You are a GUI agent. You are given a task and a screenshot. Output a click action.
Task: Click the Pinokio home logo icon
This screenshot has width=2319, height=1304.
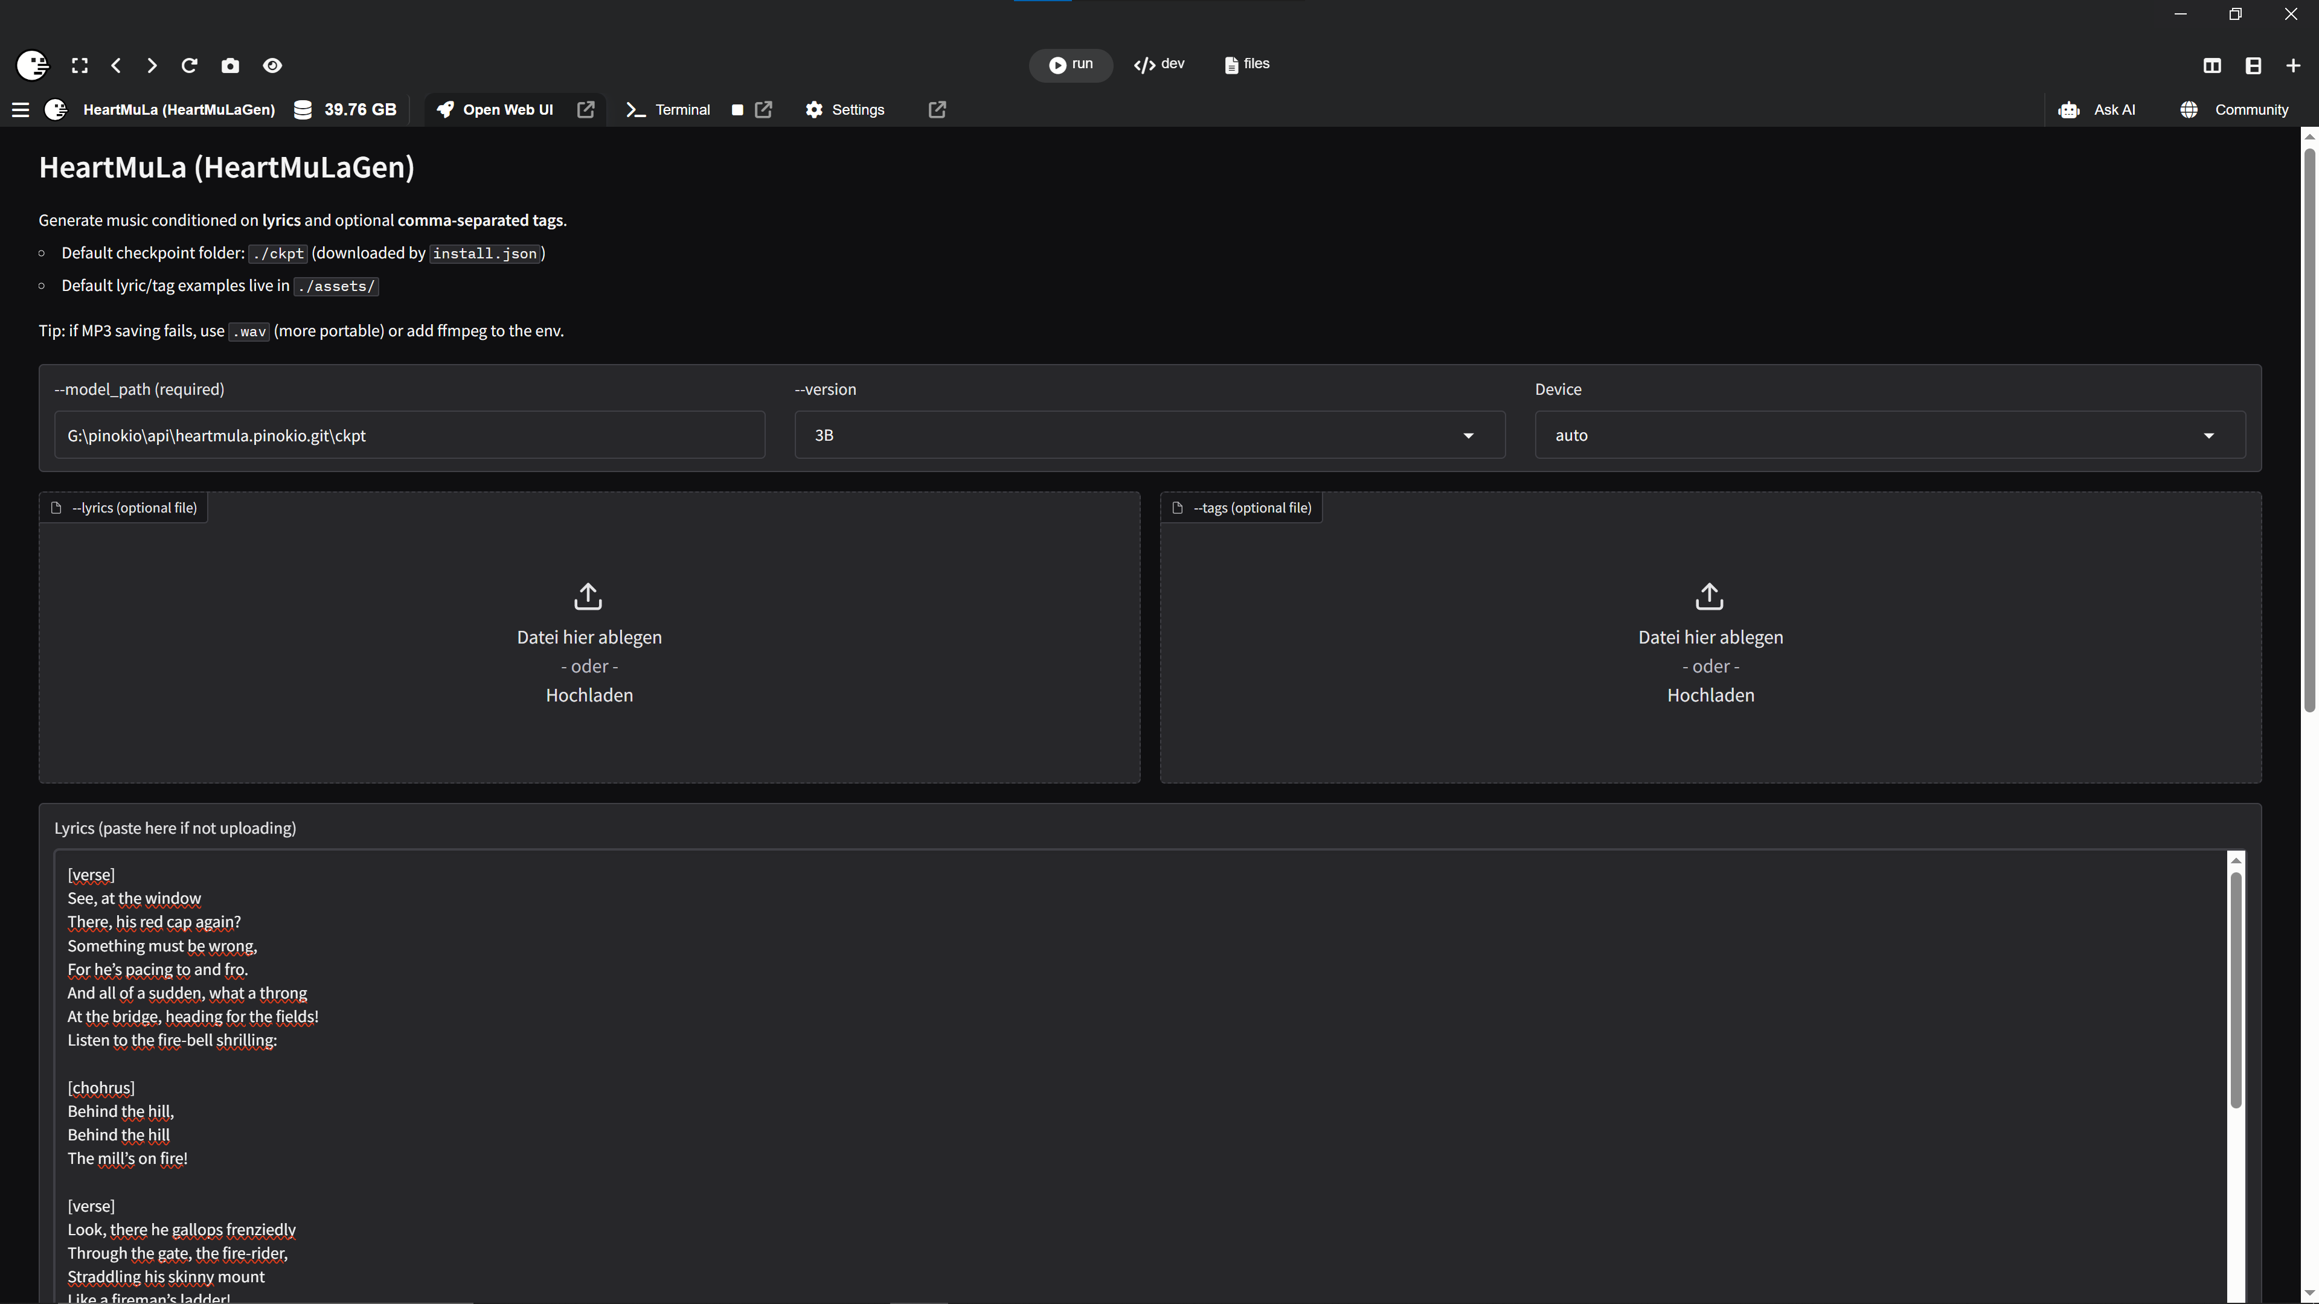coord(33,65)
